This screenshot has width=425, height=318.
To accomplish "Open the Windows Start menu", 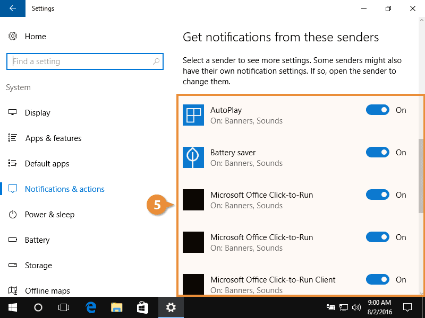I will (x=12, y=307).
